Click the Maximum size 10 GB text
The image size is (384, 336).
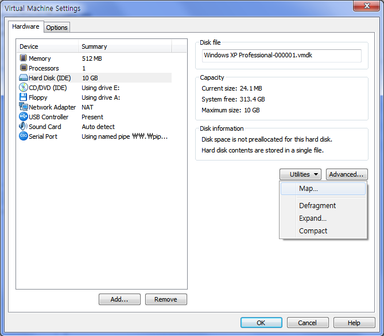(231, 110)
